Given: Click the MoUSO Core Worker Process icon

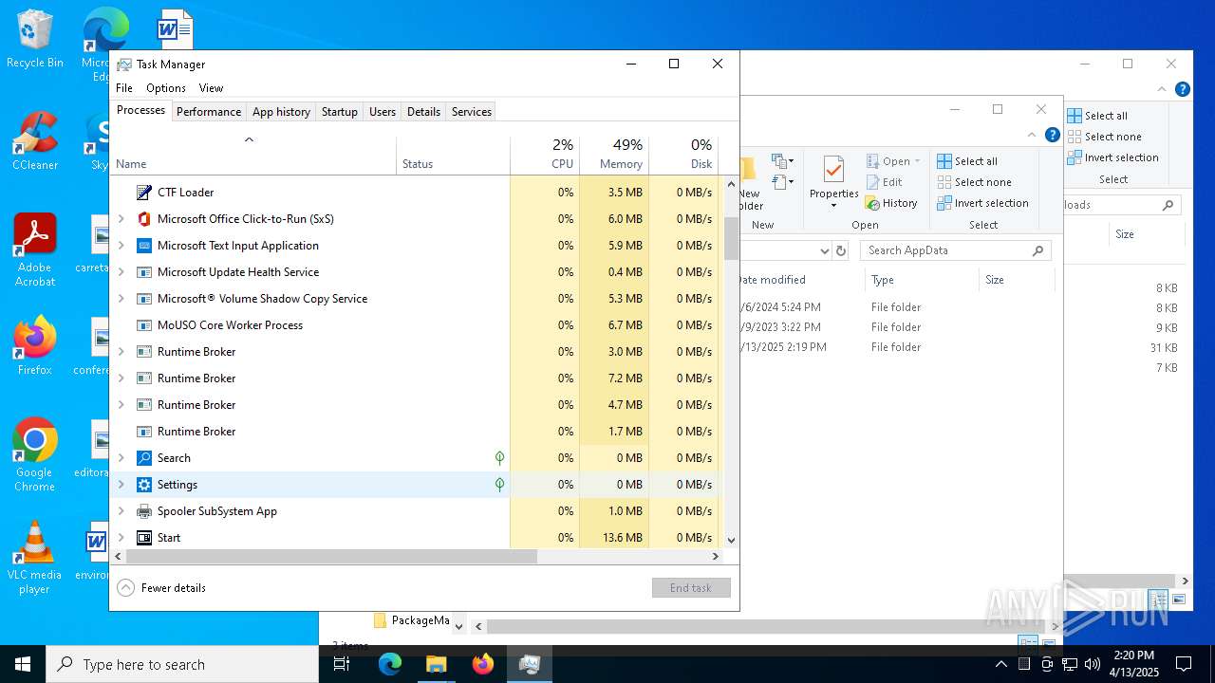Looking at the screenshot, I should (144, 325).
